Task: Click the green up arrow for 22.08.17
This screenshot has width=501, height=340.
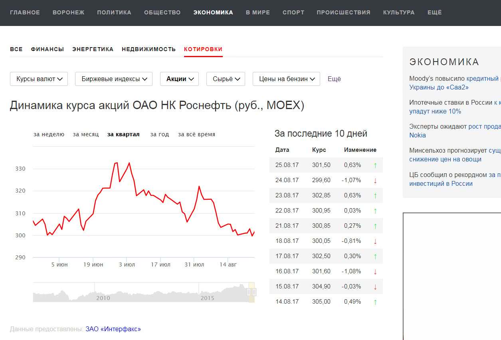Action: click(x=375, y=211)
